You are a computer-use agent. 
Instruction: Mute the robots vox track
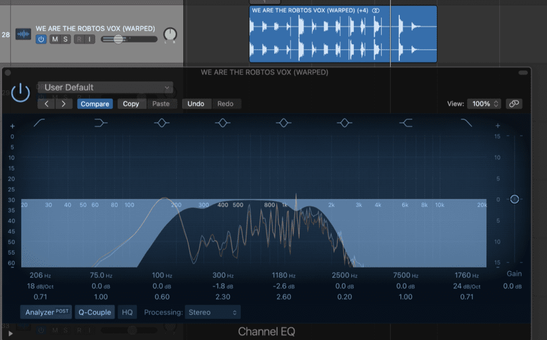(x=55, y=39)
